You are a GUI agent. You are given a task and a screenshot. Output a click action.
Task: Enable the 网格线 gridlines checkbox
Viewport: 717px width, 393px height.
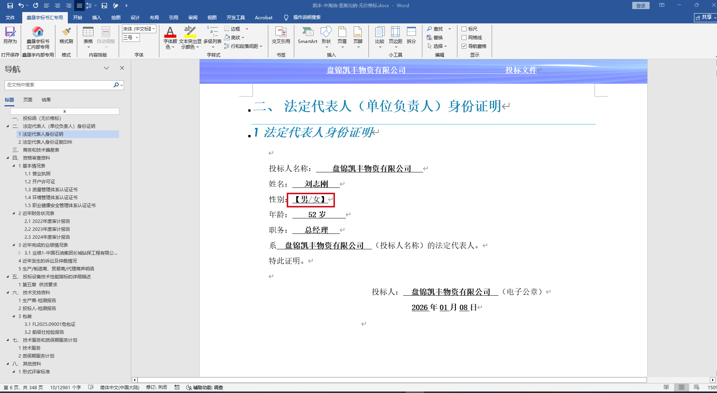pyautogui.click(x=464, y=37)
